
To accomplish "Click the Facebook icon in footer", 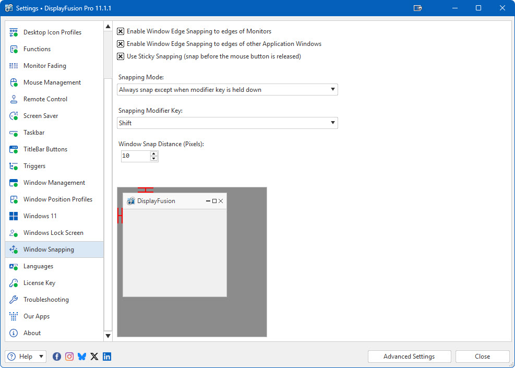I will [x=57, y=357].
